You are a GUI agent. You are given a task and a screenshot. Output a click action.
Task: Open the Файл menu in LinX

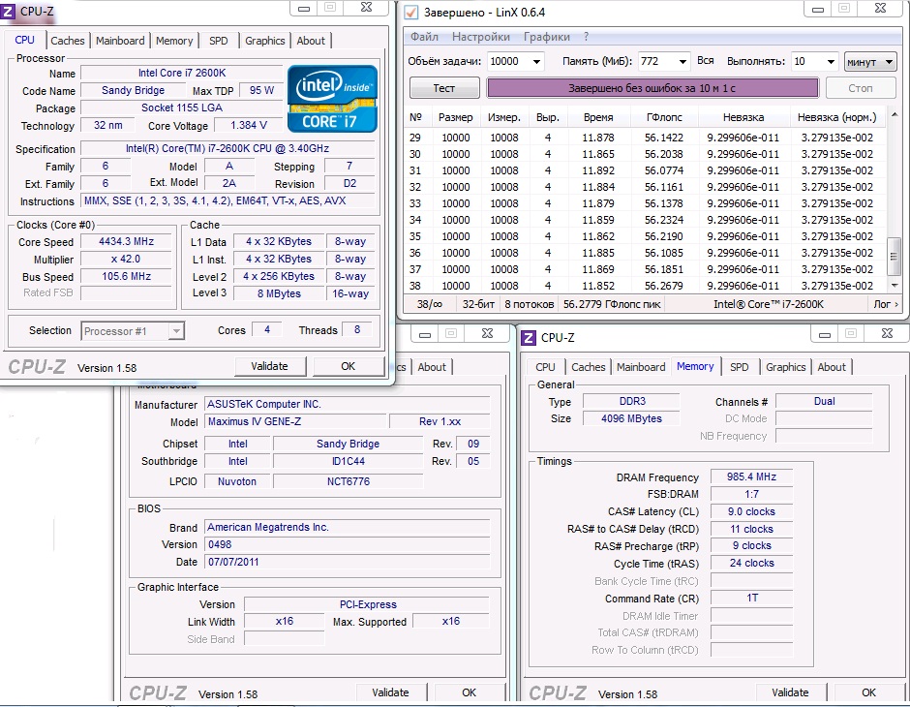[424, 37]
